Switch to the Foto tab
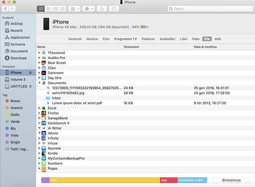The height and width of the screenshot is (187, 255). point(196,39)
